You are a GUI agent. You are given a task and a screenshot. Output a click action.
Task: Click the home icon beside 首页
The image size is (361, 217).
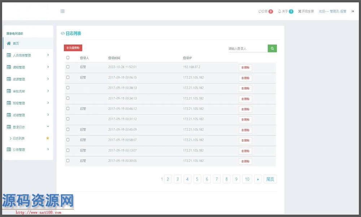pyautogui.click(x=9, y=43)
